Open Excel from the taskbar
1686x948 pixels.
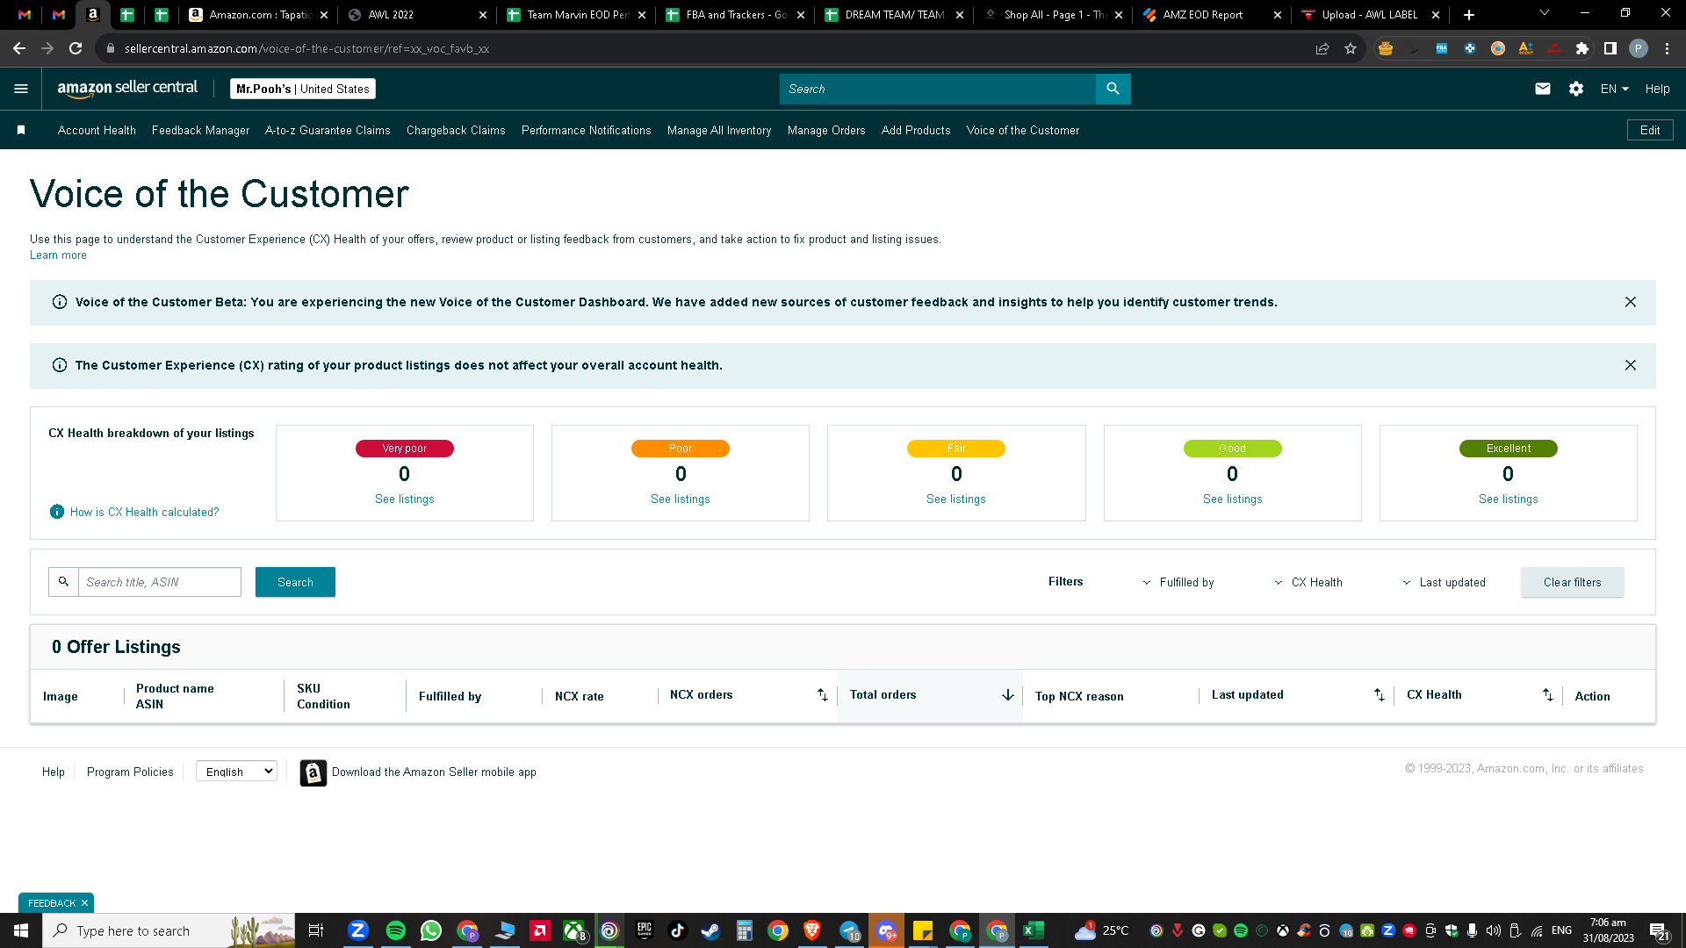[1034, 930]
